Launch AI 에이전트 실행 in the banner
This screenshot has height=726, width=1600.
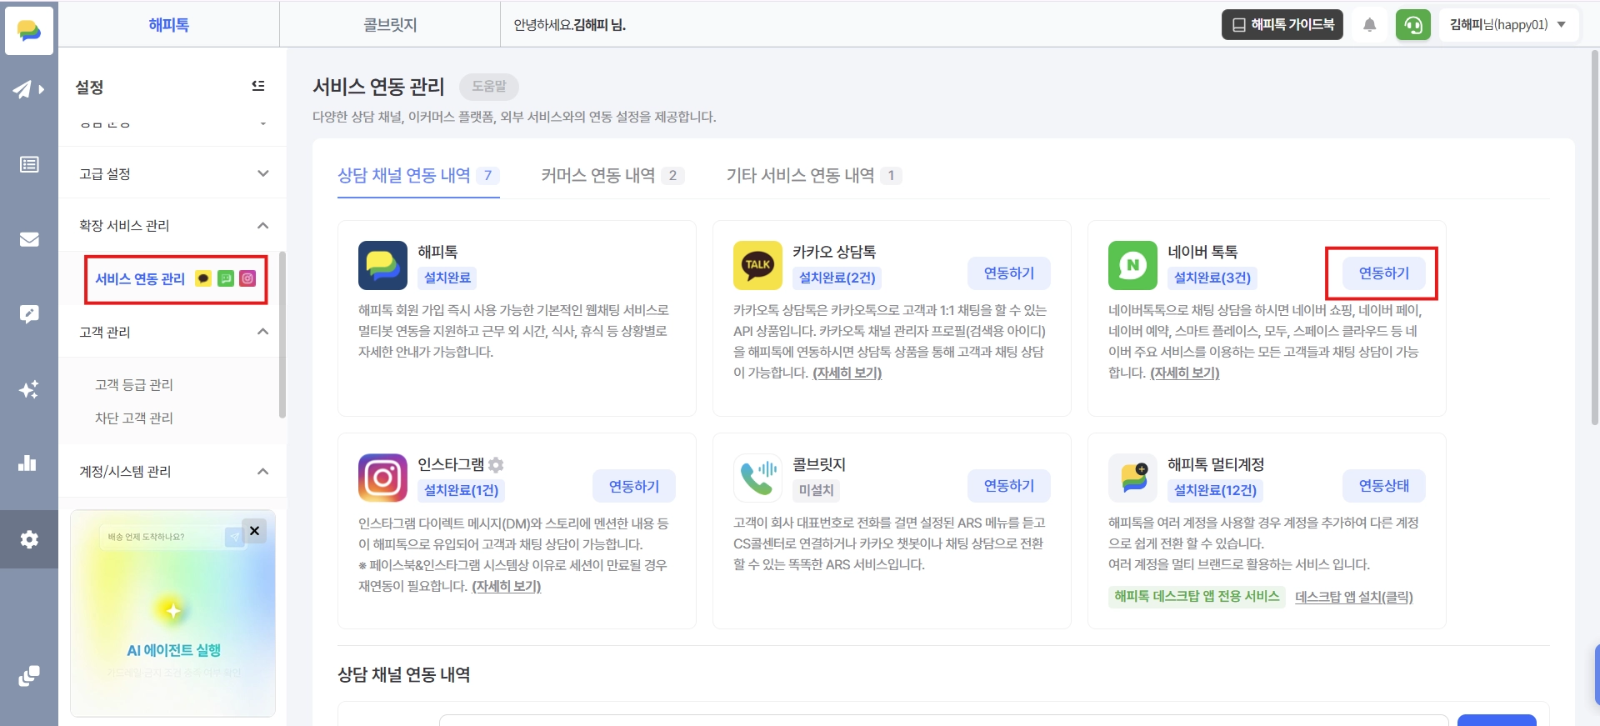173,650
